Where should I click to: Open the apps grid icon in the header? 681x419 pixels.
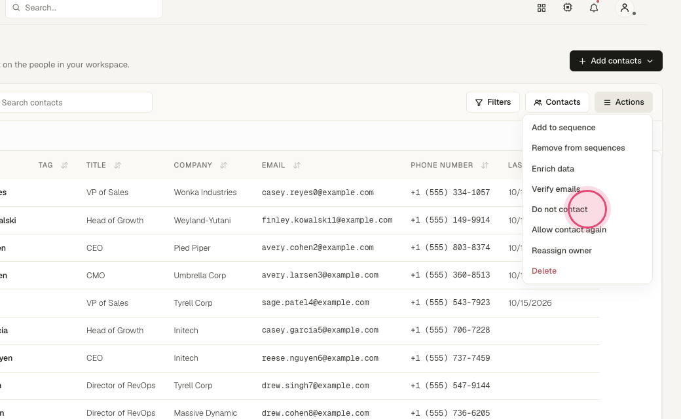541,8
